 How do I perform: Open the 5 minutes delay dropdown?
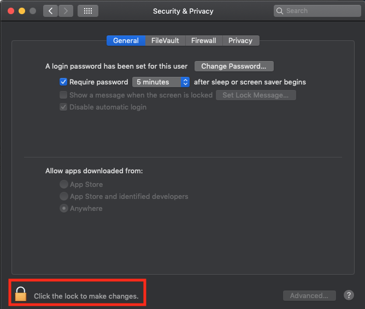click(x=161, y=82)
